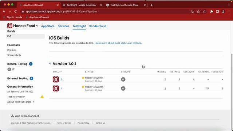Click the lock icon in address bar
This screenshot has height=131, width=233.
(23, 11)
